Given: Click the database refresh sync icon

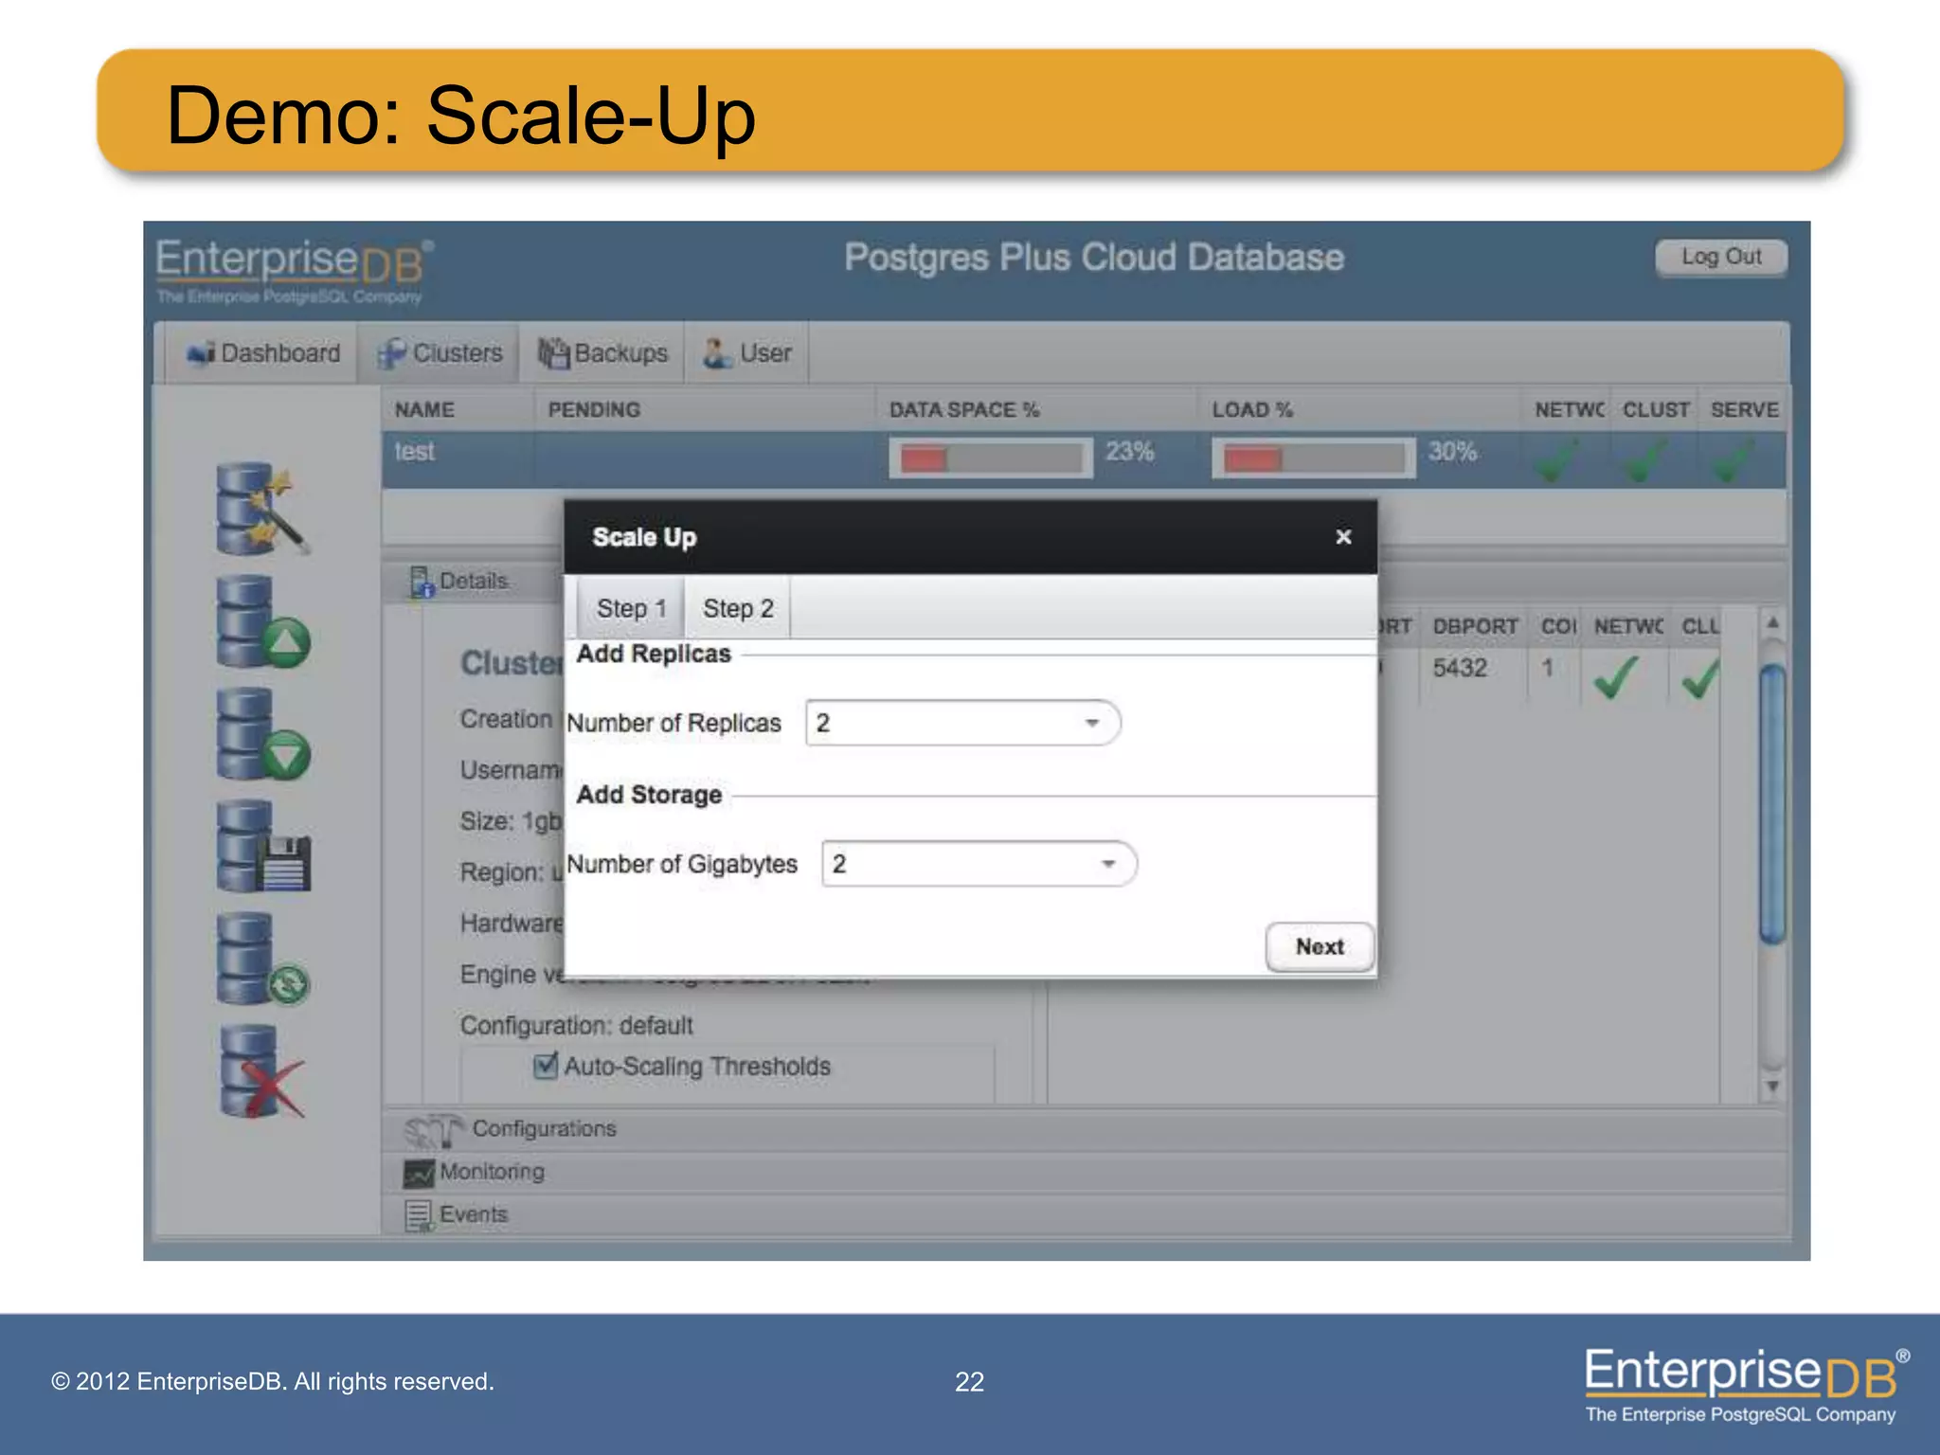Looking at the screenshot, I should point(262,959).
